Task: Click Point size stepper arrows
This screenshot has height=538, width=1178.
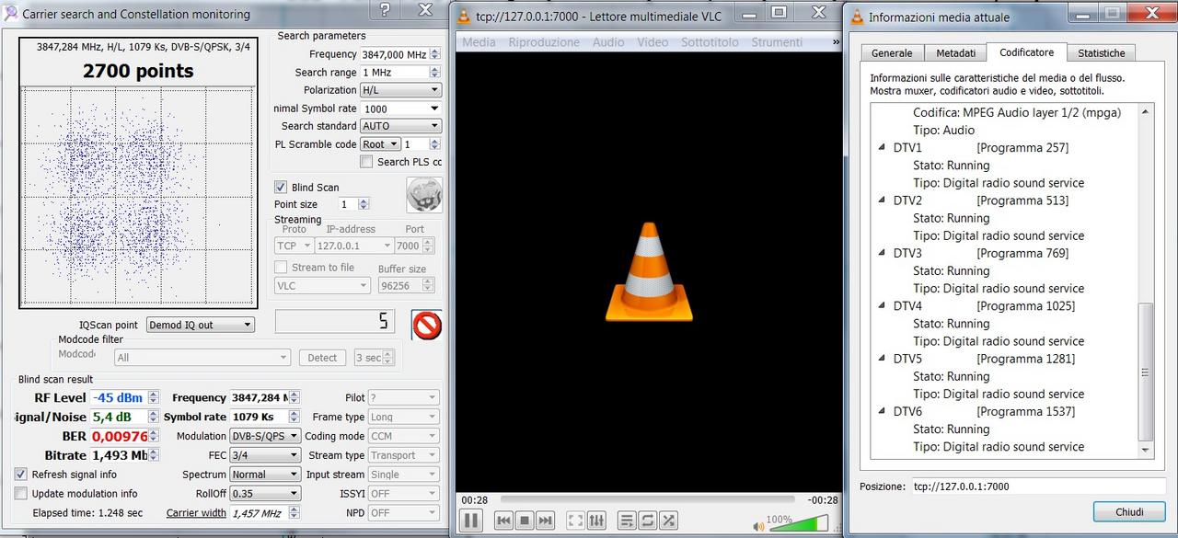Action: [364, 204]
